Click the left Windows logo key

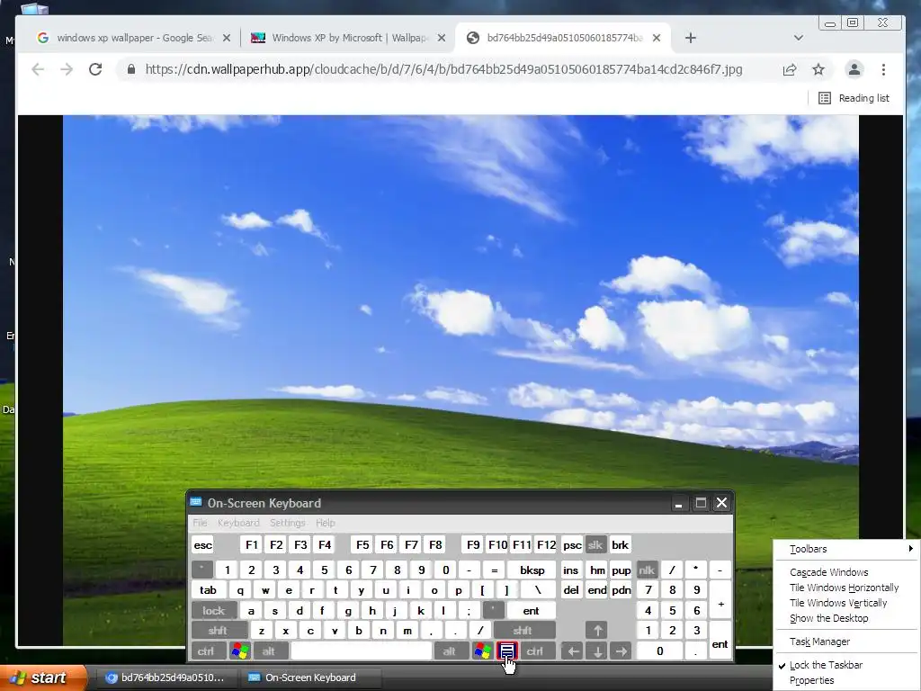[x=240, y=651]
